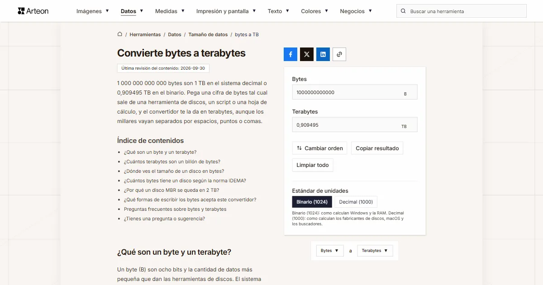Expand the Medidas menu
This screenshot has width=543, height=285.
pyautogui.click(x=170, y=11)
